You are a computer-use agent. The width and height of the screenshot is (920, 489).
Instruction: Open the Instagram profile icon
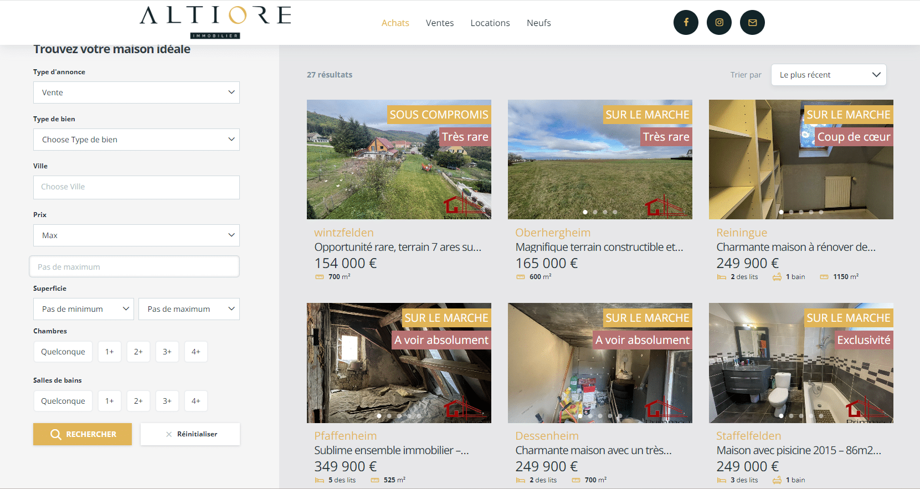[x=719, y=23]
